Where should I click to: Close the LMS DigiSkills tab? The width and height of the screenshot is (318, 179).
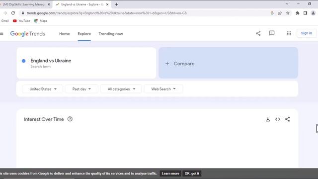[x=49, y=4]
